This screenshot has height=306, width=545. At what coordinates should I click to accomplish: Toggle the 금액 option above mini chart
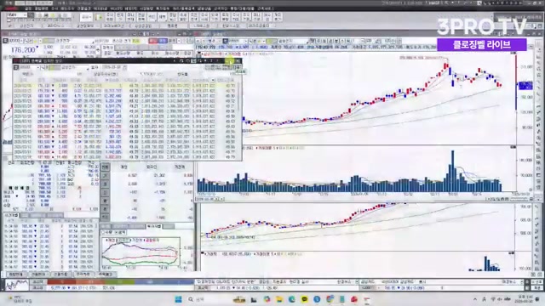pyautogui.click(x=120, y=232)
